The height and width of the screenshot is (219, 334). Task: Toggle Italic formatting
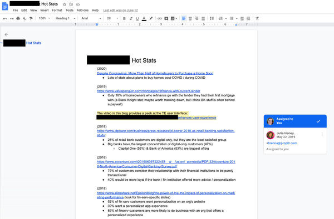click(131, 18)
